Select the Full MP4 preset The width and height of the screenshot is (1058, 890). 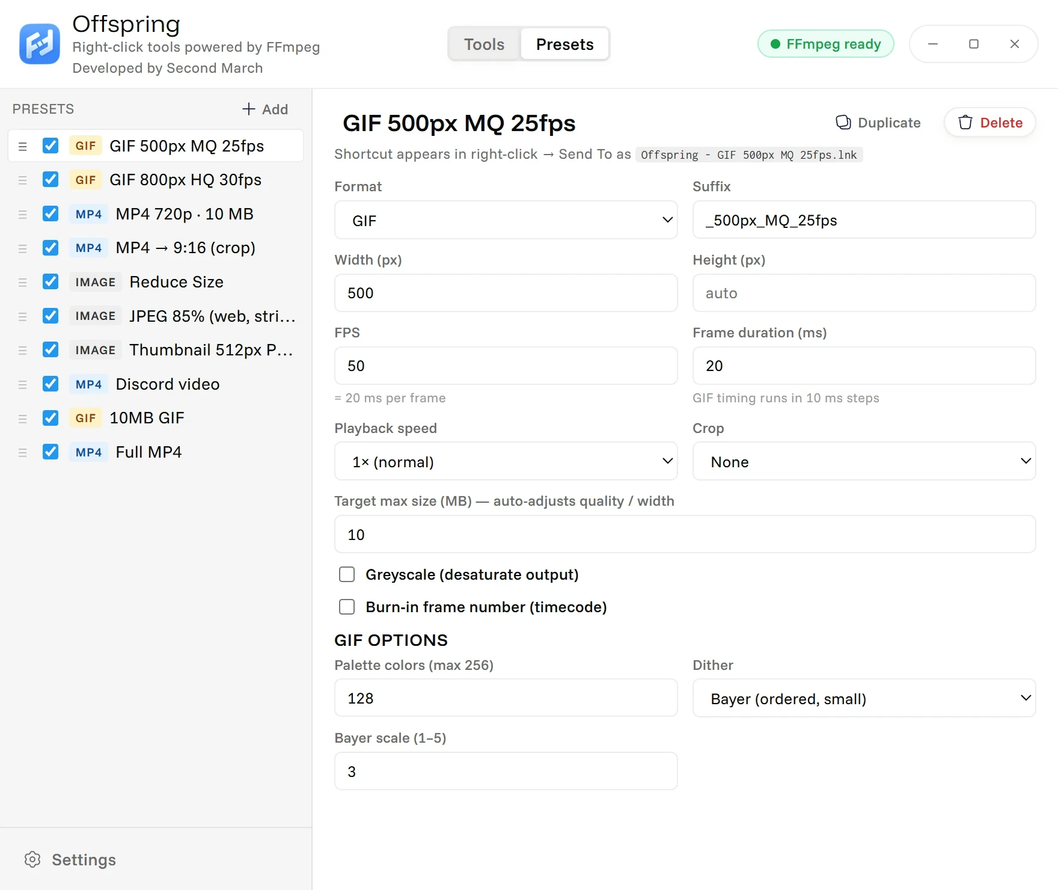[156, 452]
